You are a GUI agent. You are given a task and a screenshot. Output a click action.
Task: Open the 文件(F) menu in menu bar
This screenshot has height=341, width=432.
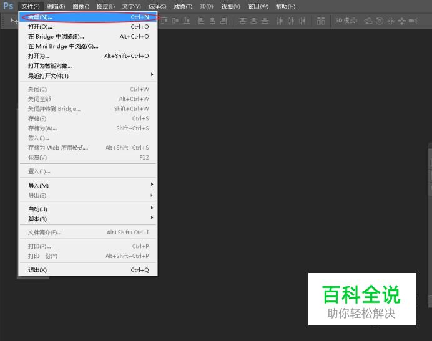click(31, 6)
